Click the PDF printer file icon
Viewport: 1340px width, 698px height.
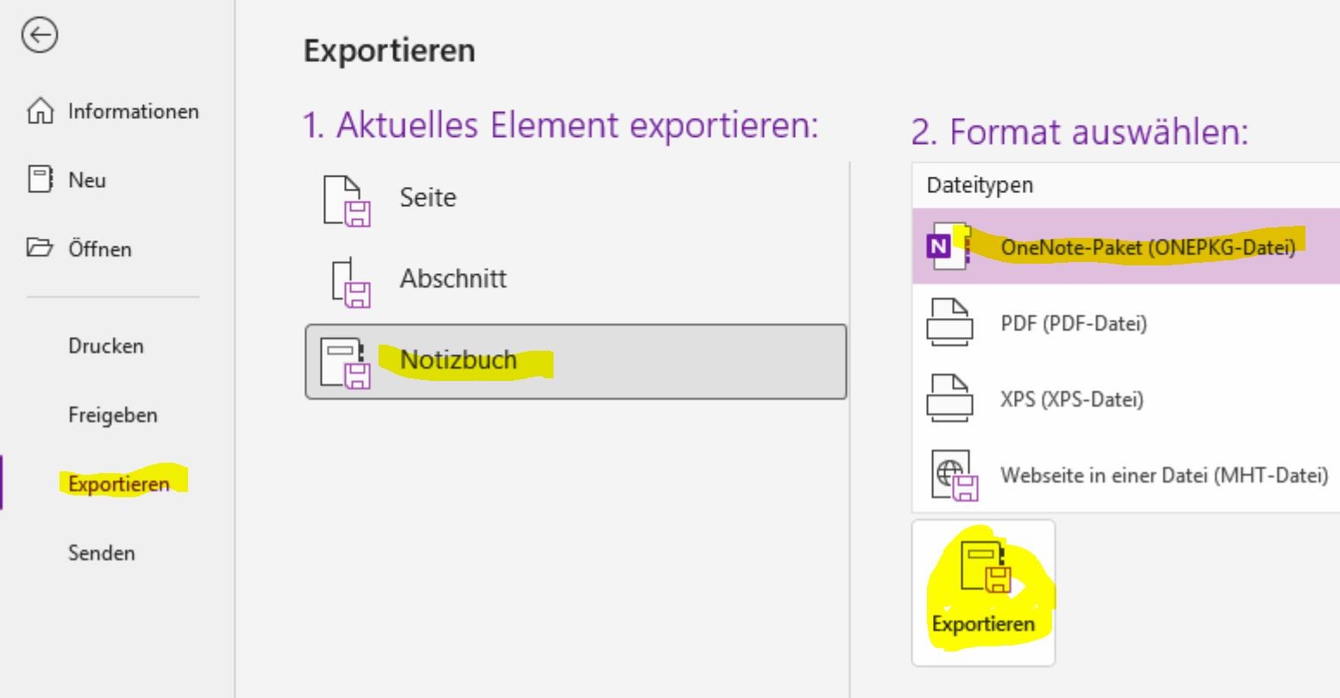pos(949,323)
